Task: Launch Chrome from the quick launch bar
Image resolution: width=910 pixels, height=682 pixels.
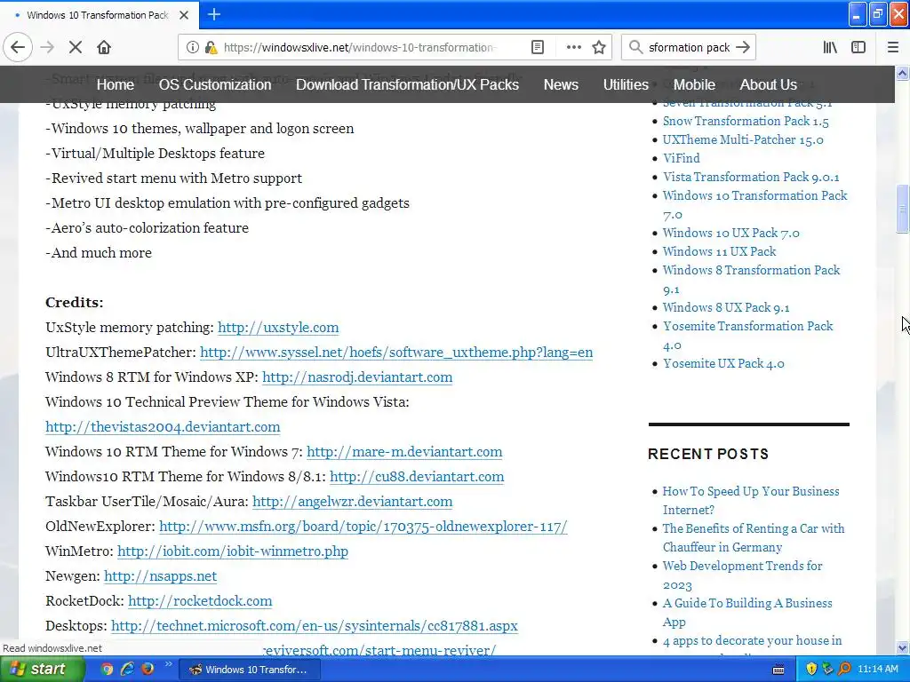Action: 107,669
